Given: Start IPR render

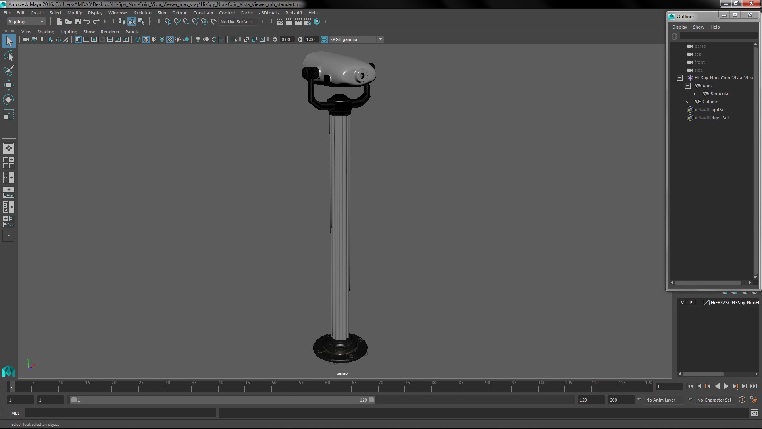Looking at the screenshot, I should (x=298, y=22).
